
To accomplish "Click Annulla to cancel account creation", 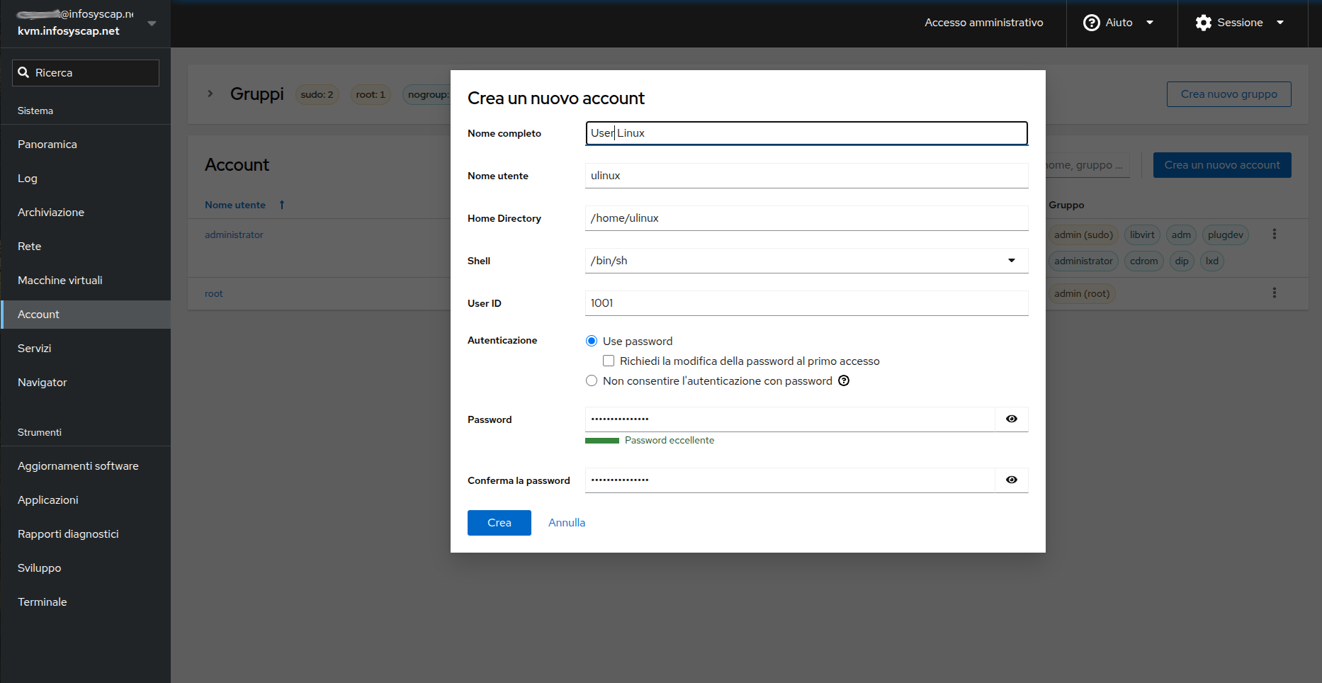I will coord(567,523).
